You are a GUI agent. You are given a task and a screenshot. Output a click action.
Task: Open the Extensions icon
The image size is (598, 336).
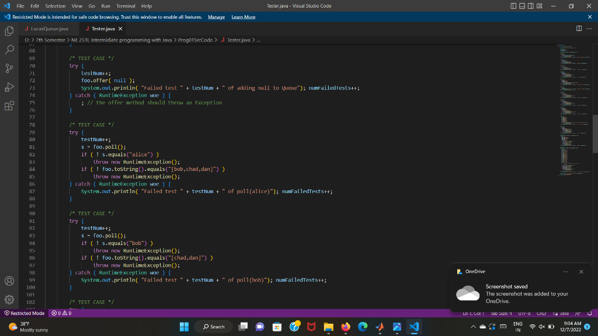(9, 106)
